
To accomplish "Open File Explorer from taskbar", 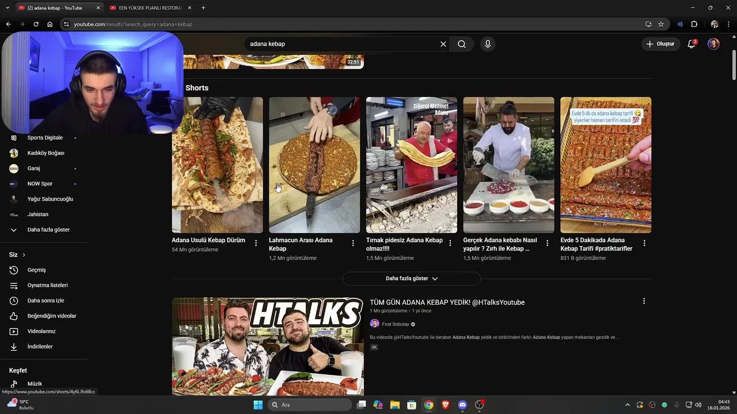I will click(395, 405).
